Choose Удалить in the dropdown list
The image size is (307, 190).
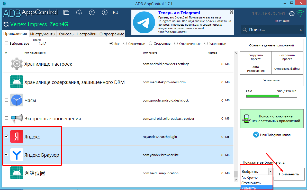point(257,188)
